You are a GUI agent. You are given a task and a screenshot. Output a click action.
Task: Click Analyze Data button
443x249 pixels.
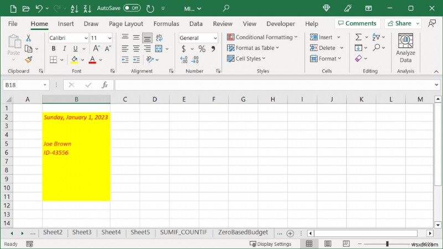[405, 48]
